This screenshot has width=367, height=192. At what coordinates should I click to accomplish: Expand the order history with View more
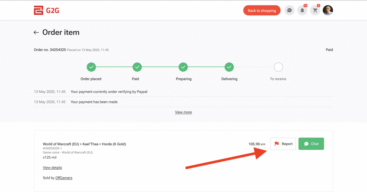183,112
